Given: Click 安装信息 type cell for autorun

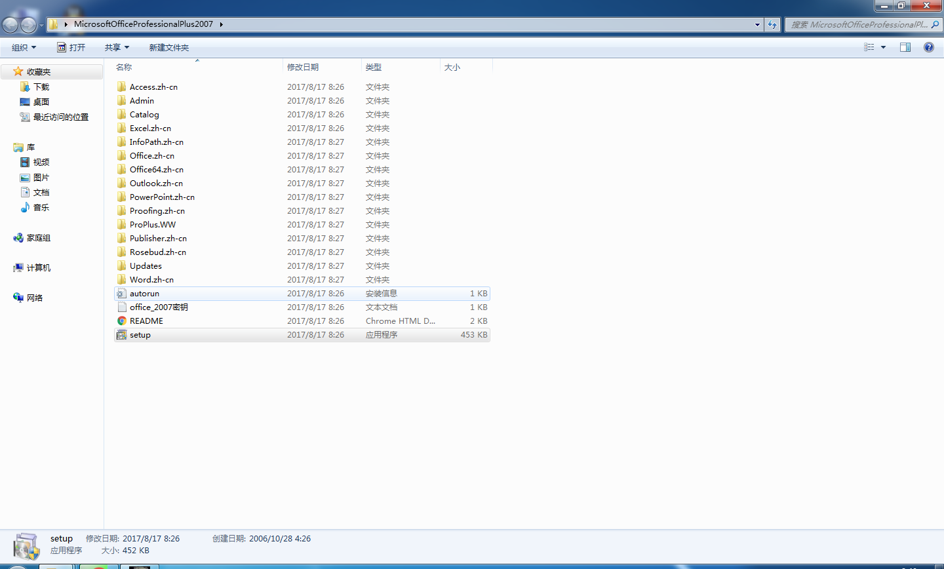Looking at the screenshot, I should click(382, 294).
